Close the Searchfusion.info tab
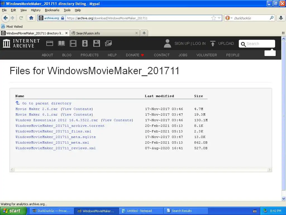The height and width of the screenshot is (215, 286). [x=136, y=33]
